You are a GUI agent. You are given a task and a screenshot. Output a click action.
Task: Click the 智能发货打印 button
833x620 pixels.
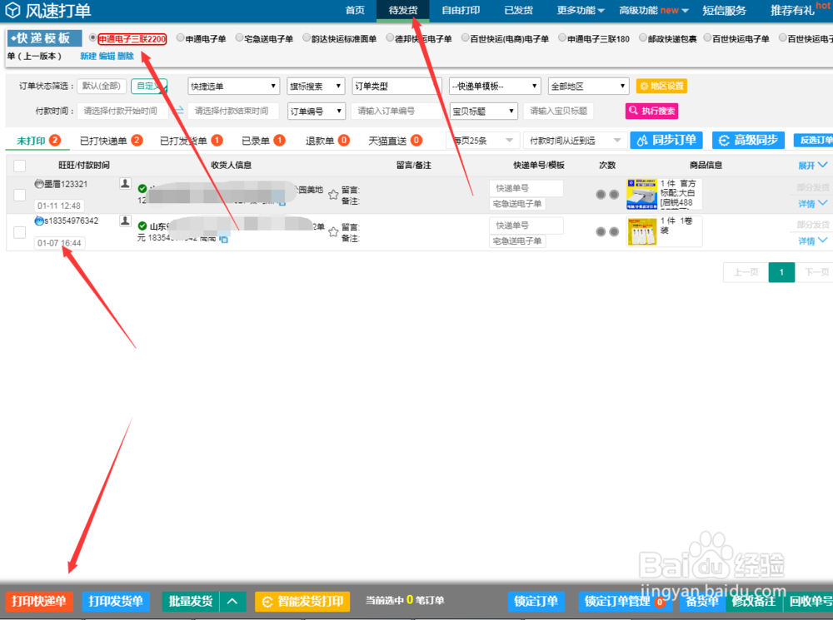coord(302,602)
